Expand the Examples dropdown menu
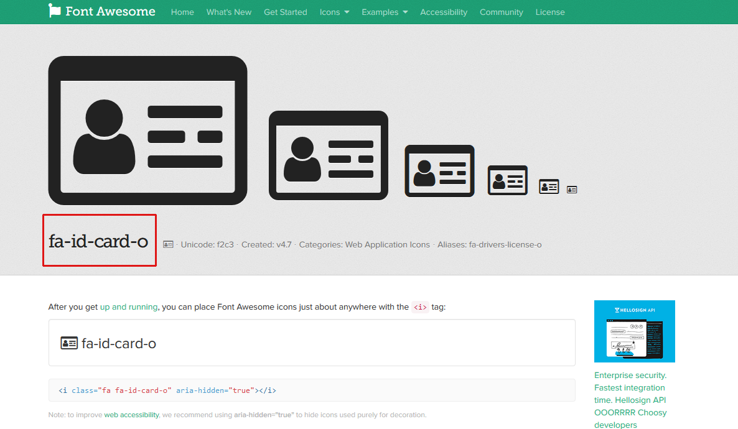 click(385, 12)
